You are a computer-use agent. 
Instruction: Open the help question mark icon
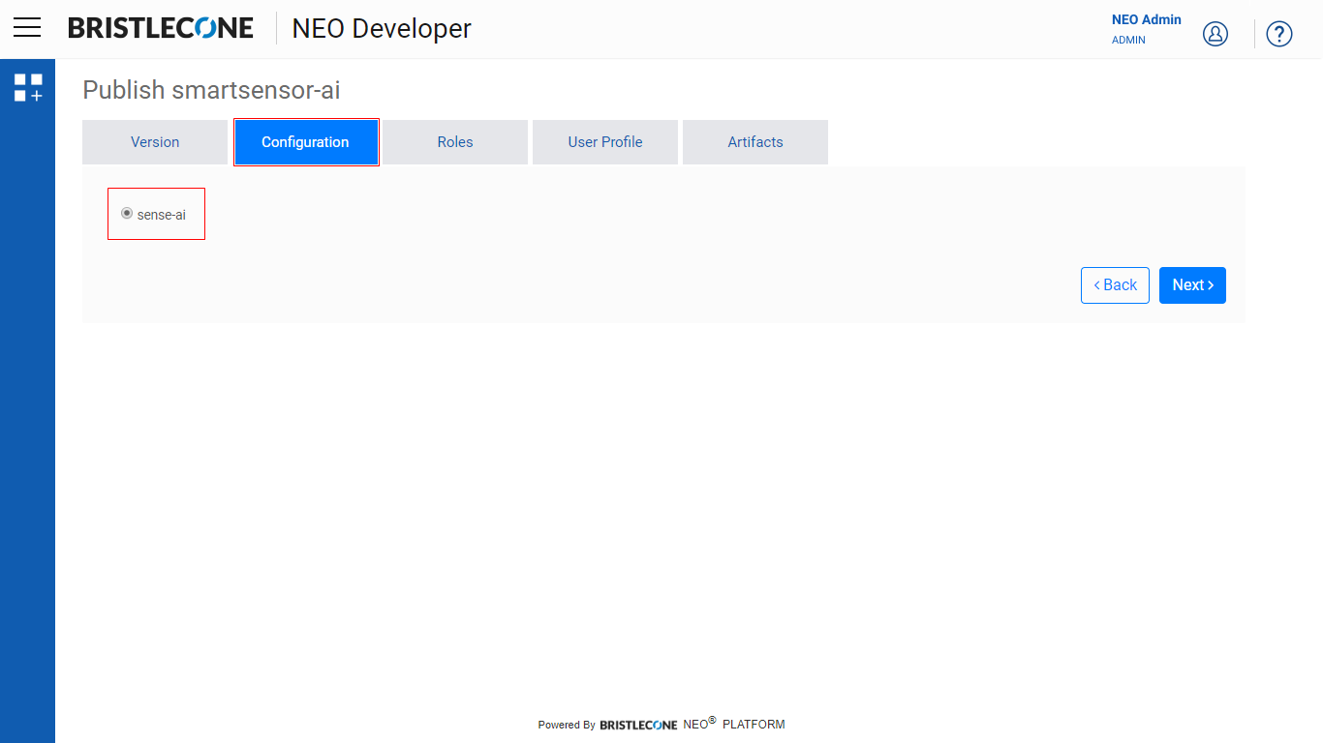point(1279,34)
